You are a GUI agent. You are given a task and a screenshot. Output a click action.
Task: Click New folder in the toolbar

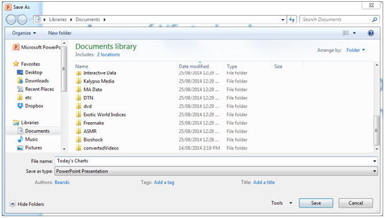[x=60, y=33]
